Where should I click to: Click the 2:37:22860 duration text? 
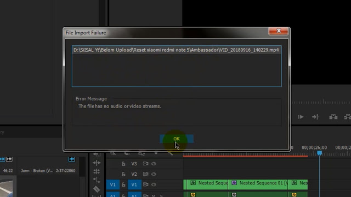66,171
